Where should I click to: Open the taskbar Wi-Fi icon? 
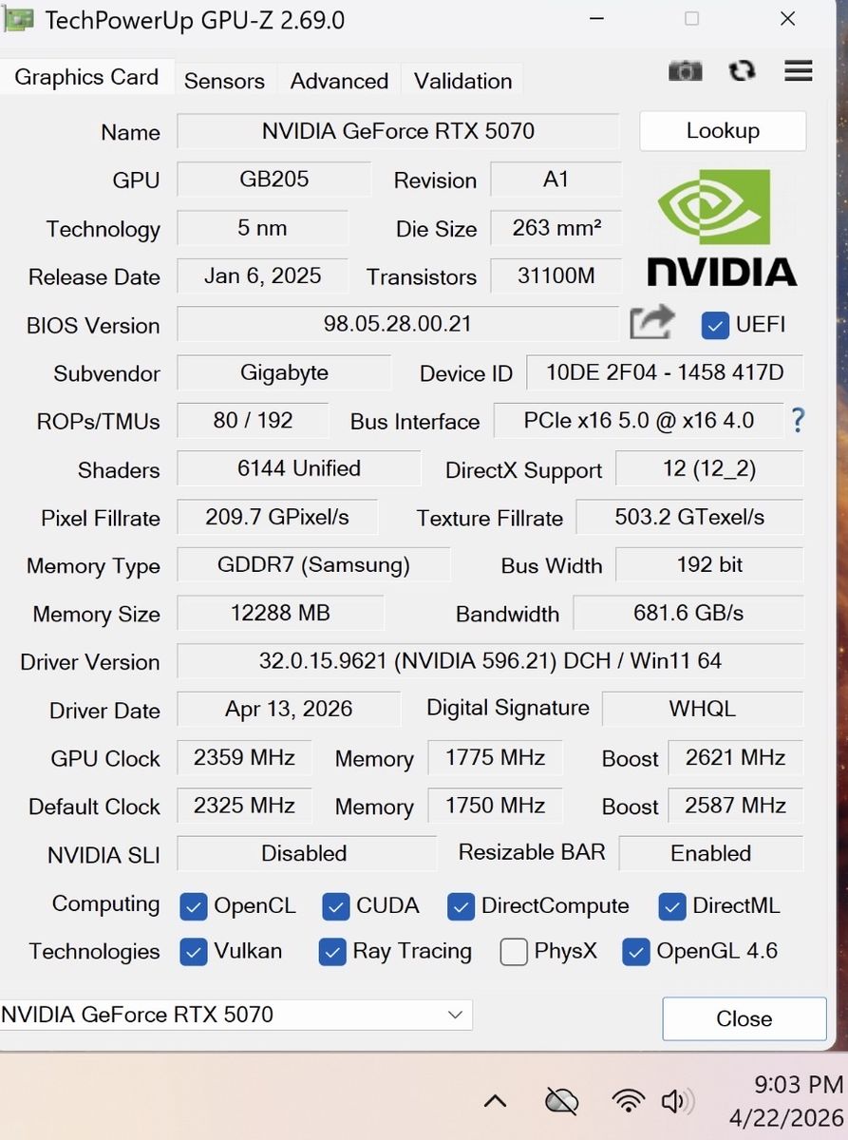(x=628, y=1101)
